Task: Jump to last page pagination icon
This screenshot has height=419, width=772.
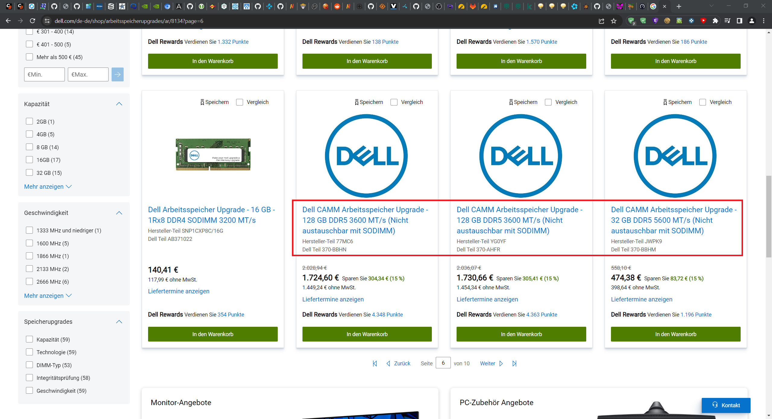Action: tap(514, 364)
